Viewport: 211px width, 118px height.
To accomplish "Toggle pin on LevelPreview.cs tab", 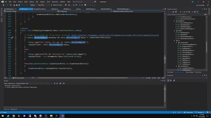I will pos(30,9).
